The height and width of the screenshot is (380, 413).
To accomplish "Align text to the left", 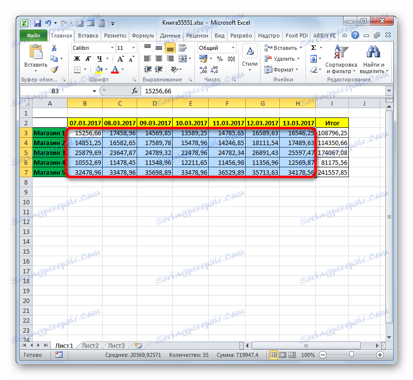I will click(x=148, y=59).
